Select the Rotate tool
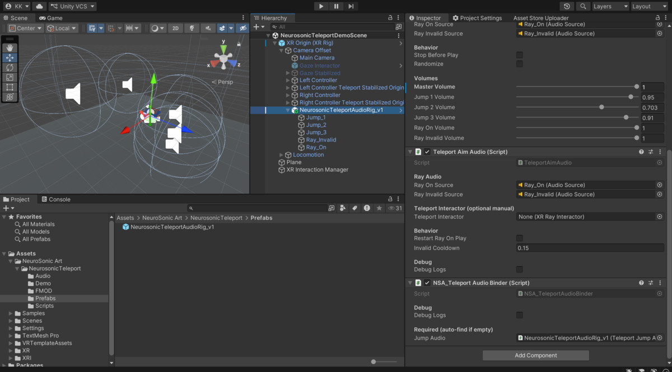Viewport: 672px width, 372px height. click(10, 68)
